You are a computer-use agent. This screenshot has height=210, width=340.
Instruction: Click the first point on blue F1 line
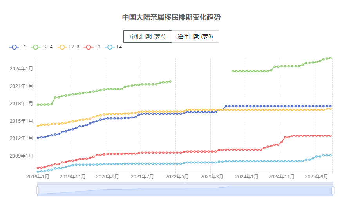point(38,138)
